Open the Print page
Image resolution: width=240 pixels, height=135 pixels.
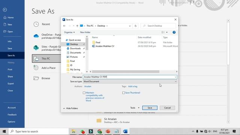click(10, 69)
